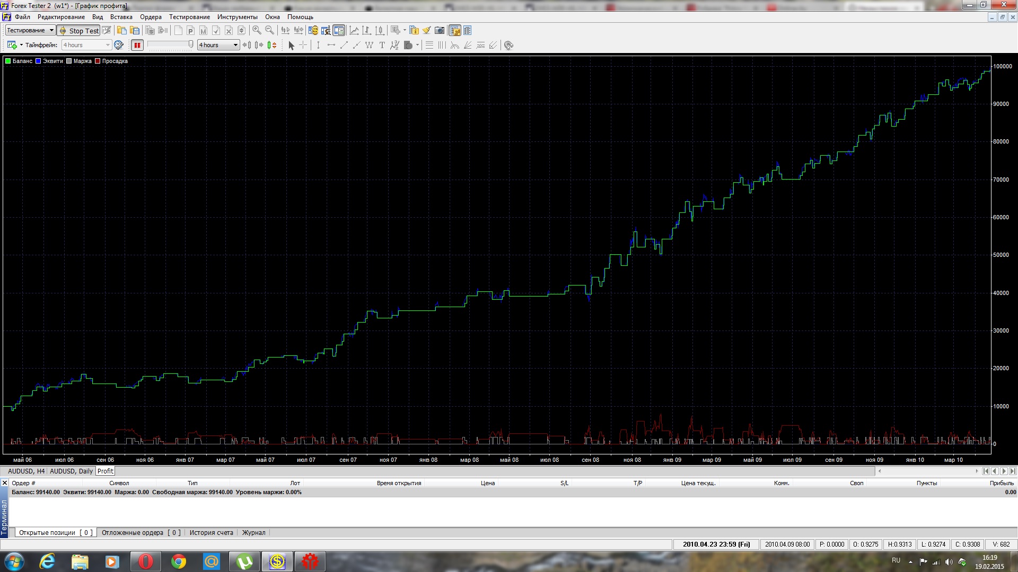This screenshot has height=572, width=1018.
Task: Click the chart tabs scroll-to-last arrow
Action: pos(1013,471)
